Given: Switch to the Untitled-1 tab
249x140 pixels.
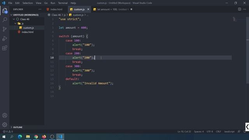Looking at the screenshot, I should (113, 9).
